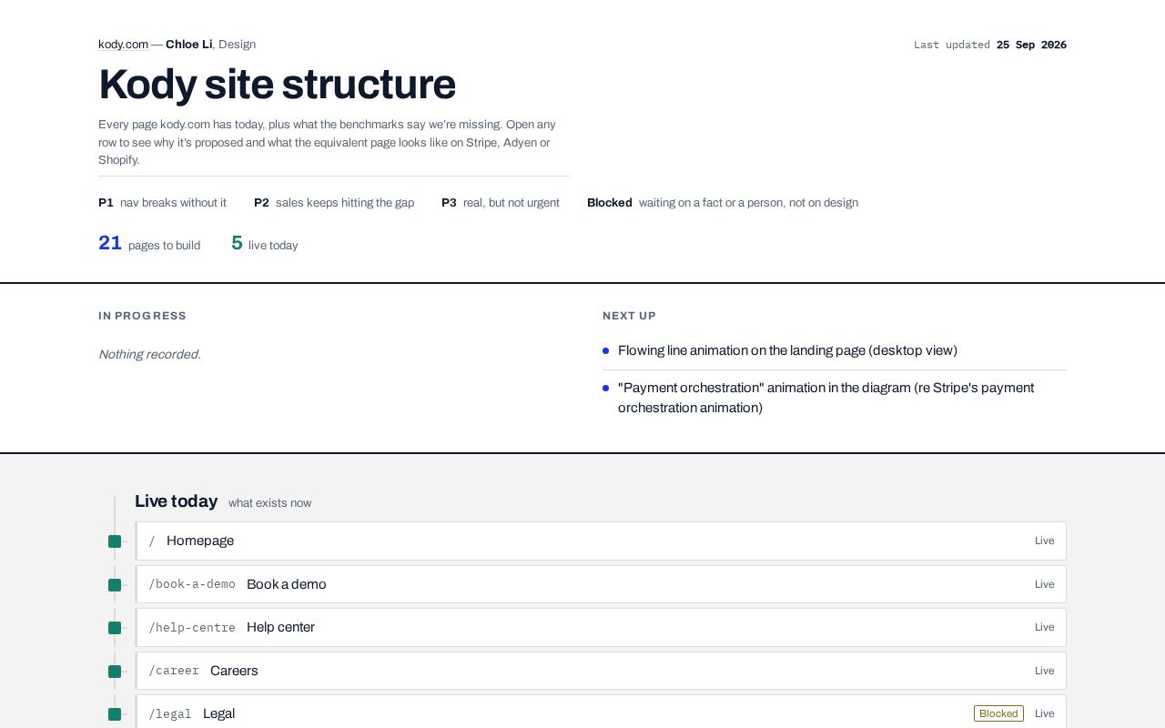
Task: Click the "NEXT UP" section heading
Action: [x=629, y=316]
